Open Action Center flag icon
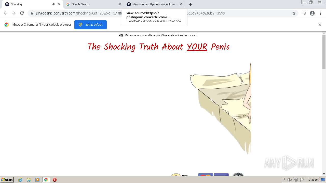Image resolution: width=326 pixels, height=183 pixels. pos(302,180)
